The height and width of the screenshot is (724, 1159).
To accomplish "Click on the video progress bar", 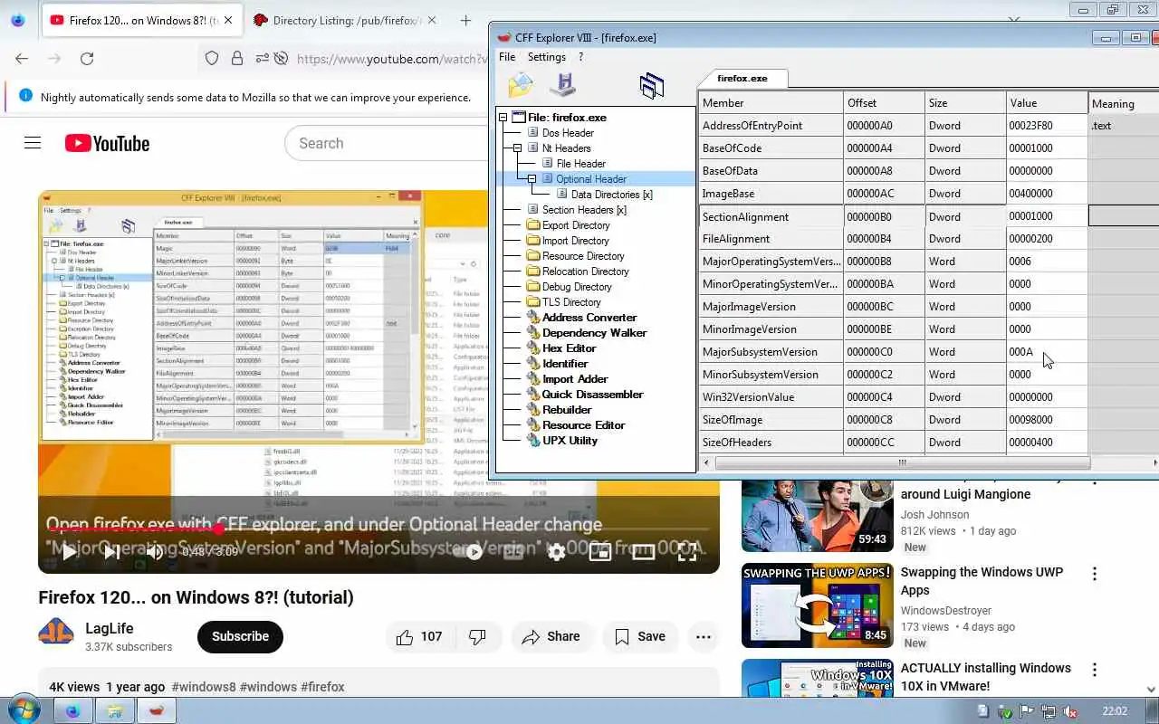I will 378,529.
